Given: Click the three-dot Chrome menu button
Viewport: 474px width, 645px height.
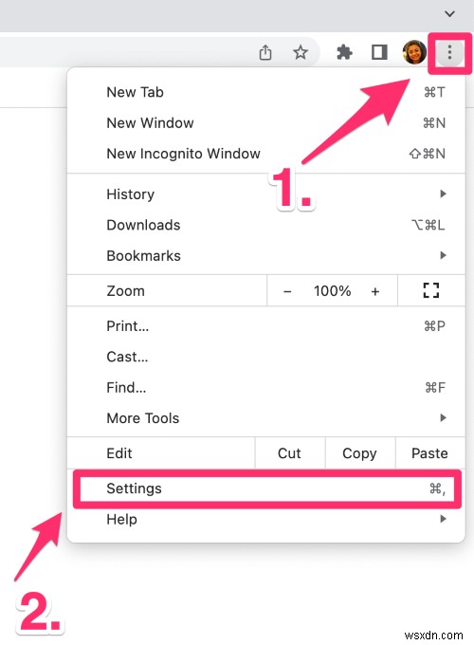Looking at the screenshot, I should [x=449, y=52].
